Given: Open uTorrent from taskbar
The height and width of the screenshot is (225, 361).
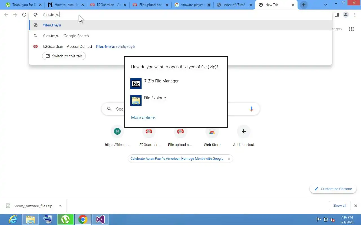Looking at the screenshot, I should tap(65, 219).
